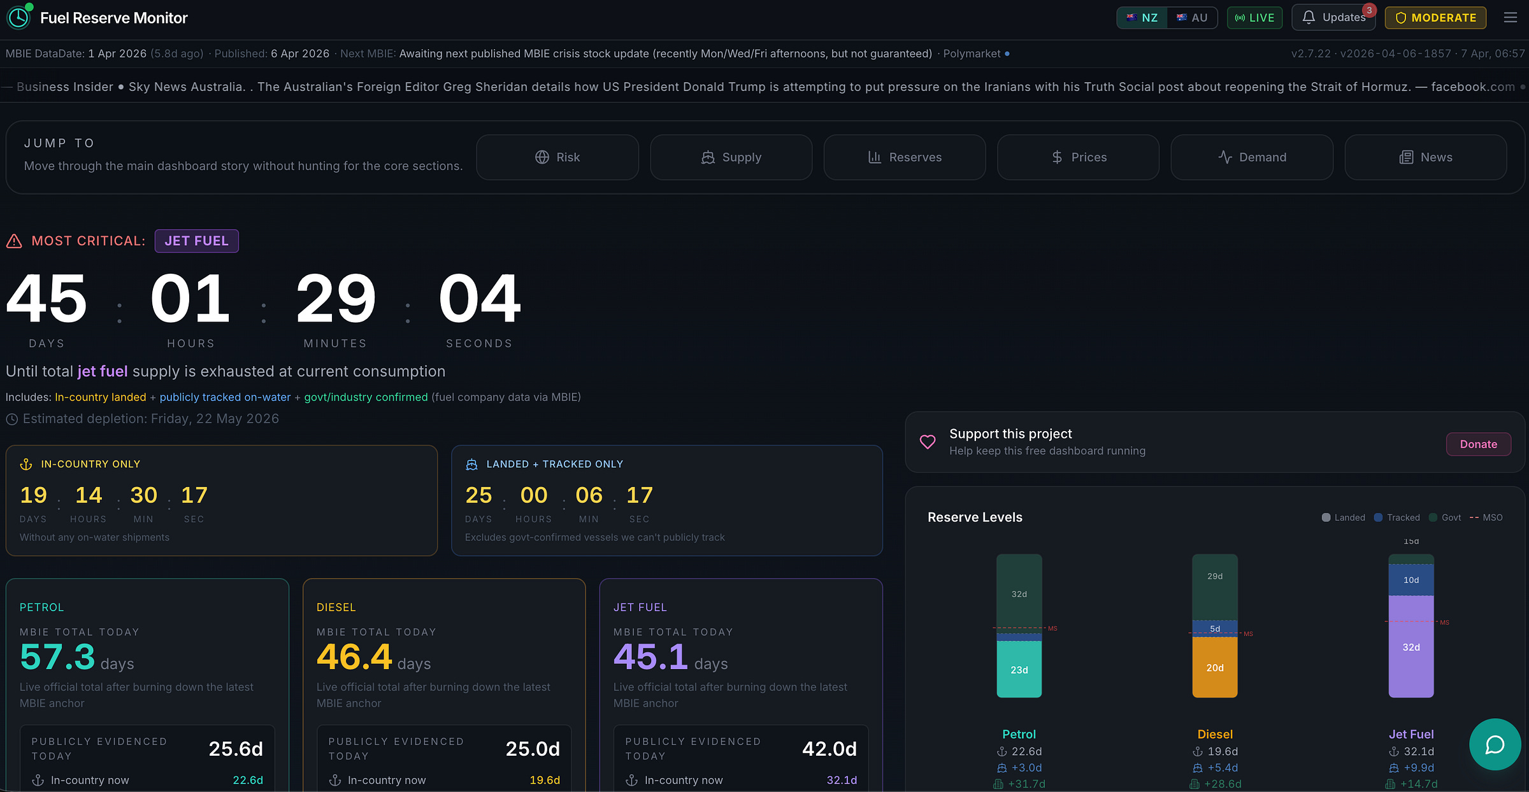1529x792 pixels.
Task: Click the Landed + Tracked Only countdown card
Action: pos(667,500)
